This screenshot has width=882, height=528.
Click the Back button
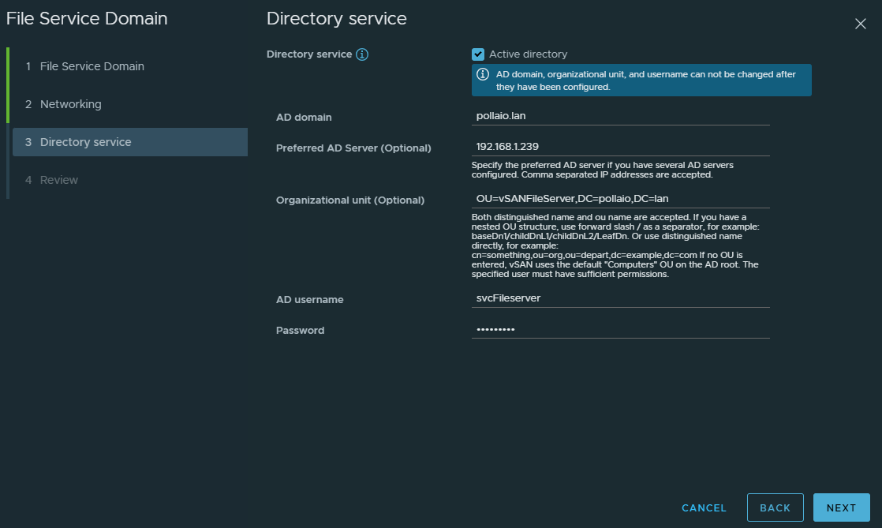[775, 507]
